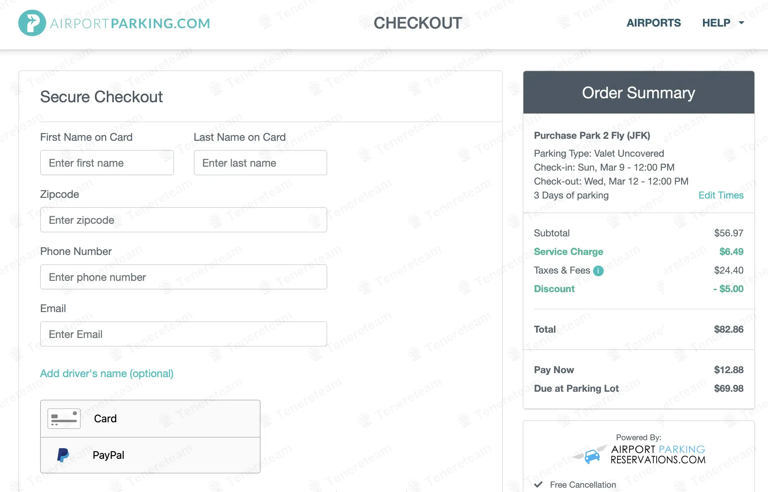
Task: Expand the HELP dropdown arrow
Action: (x=741, y=23)
